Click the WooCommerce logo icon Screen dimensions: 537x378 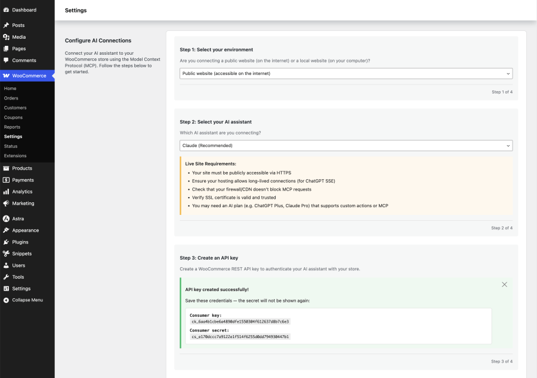click(x=6, y=76)
